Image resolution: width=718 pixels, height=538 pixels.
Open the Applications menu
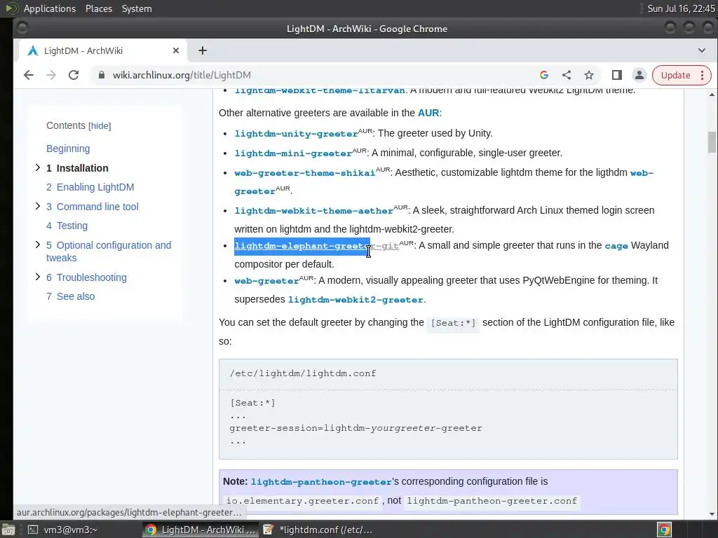click(x=50, y=8)
